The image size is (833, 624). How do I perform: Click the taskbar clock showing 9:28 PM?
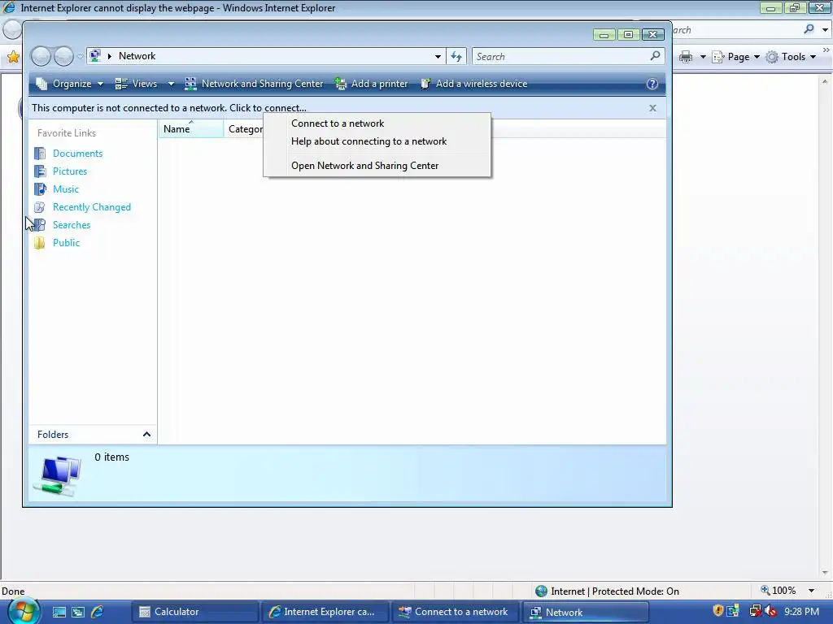coord(801,612)
